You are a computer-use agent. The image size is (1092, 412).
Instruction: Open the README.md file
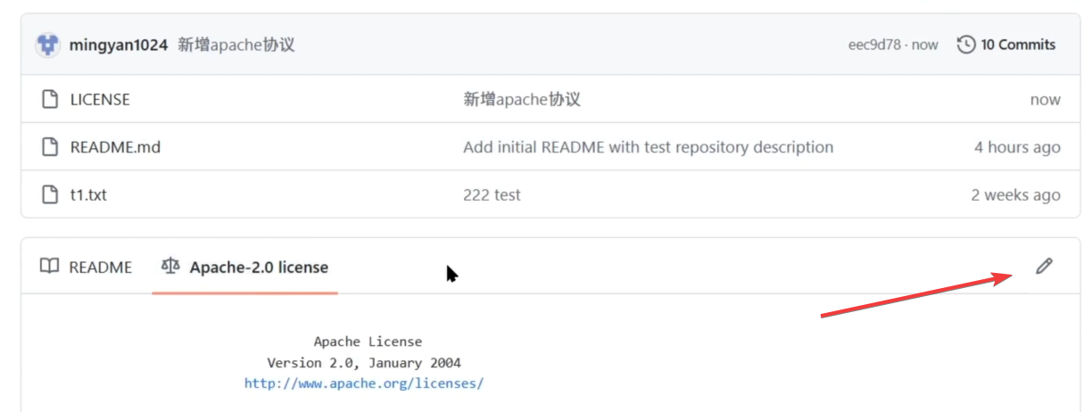pos(115,147)
